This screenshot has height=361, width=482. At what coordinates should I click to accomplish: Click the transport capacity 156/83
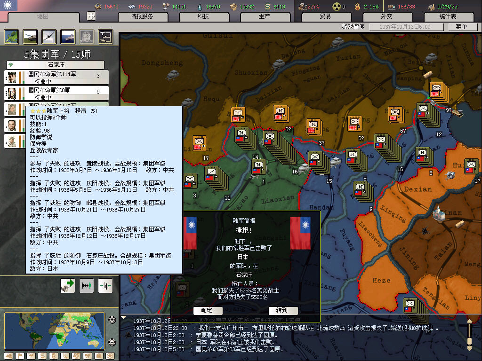pyautogui.click(x=406, y=7)
